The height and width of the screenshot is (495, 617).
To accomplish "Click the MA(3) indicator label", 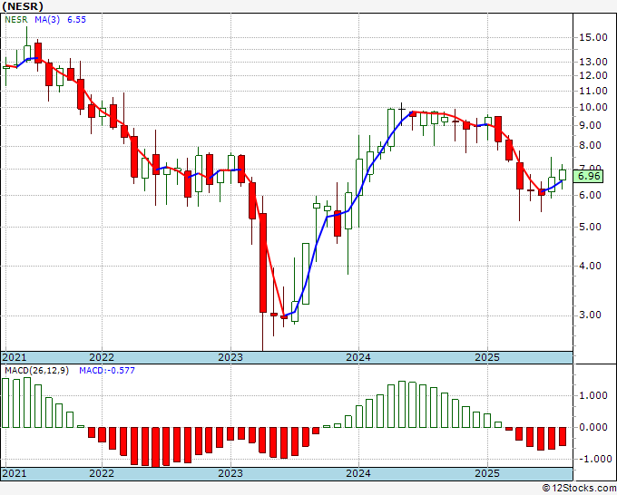I will [47, 20].
